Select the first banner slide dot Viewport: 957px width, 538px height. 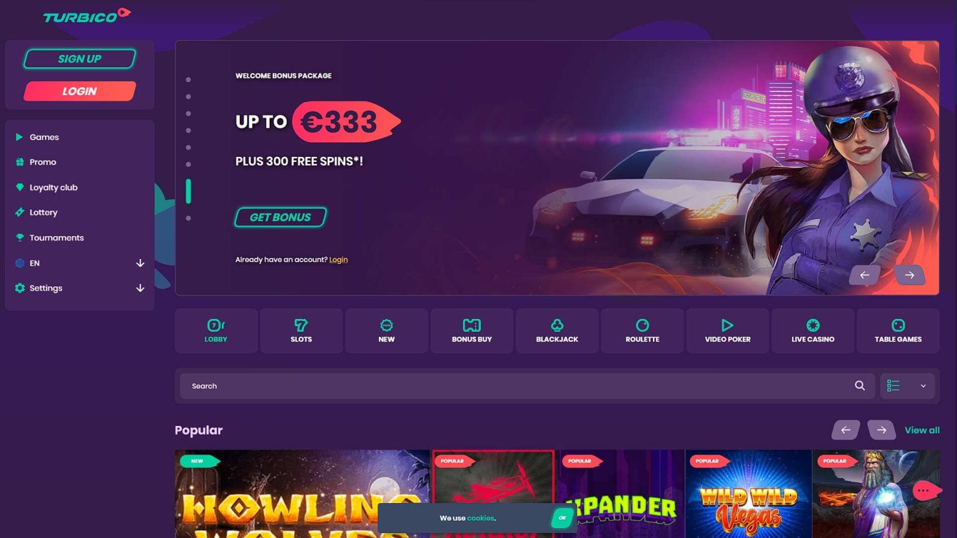188,80
